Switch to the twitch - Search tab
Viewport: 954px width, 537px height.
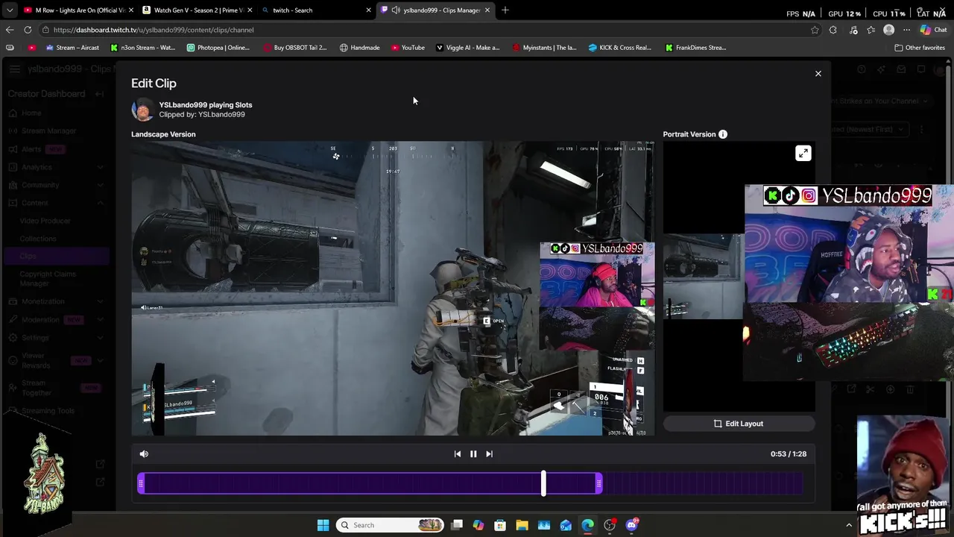point(315,10)
